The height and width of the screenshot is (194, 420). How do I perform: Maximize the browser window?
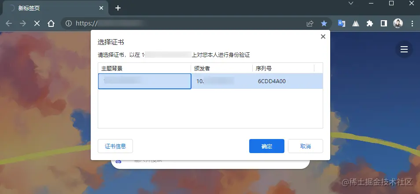point(391,3)
